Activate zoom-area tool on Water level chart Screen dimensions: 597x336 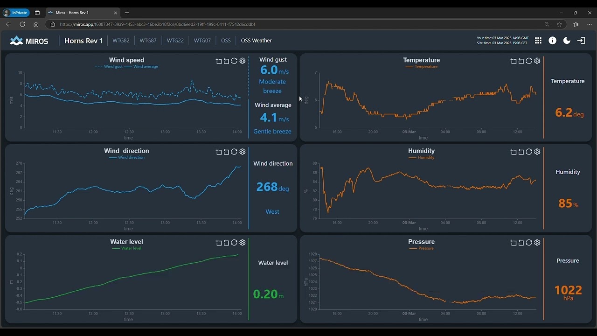point(219,243)
